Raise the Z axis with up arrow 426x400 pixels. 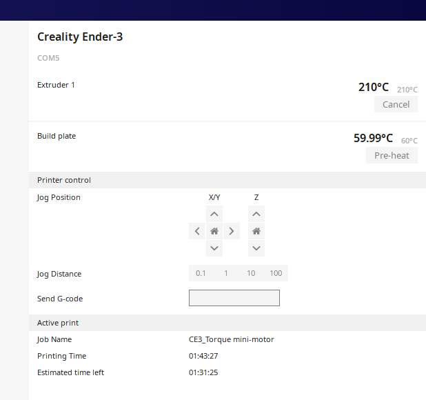[x=256, y=214]
